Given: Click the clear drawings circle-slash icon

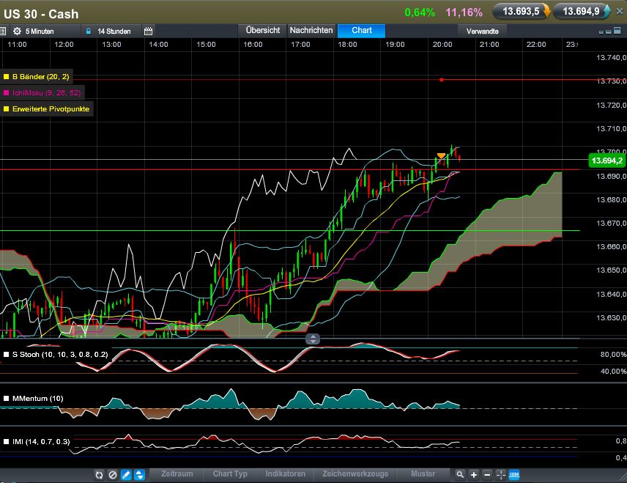Looking at the screenshot, I should pyautogui.click(x=112, y=475).
